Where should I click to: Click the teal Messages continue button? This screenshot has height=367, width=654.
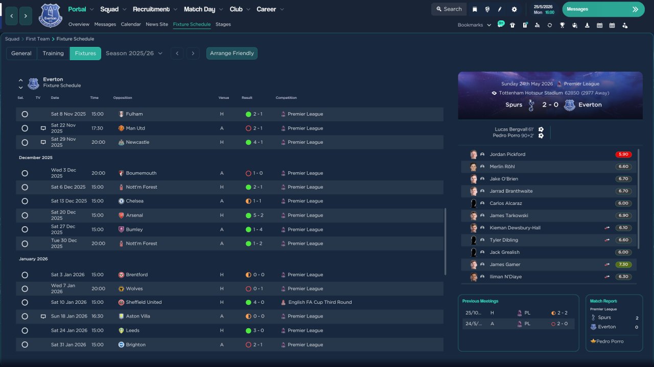[x=603, y=9]
